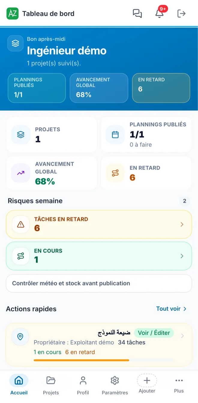Switch to the Projets tab label

51,392
